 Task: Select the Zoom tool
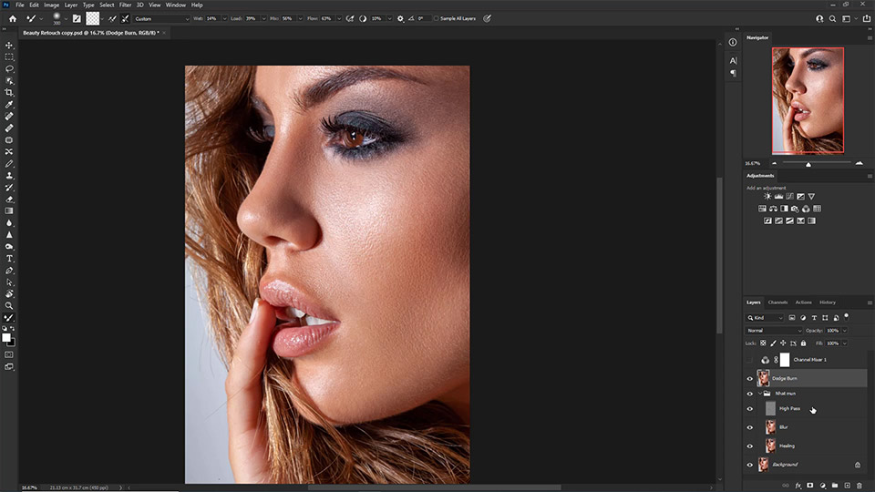click(x=9, y=306)
